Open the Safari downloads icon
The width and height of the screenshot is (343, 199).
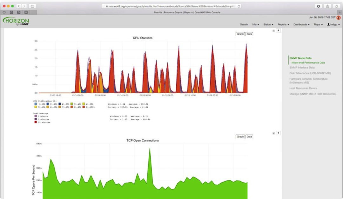[x=319, y=6]
